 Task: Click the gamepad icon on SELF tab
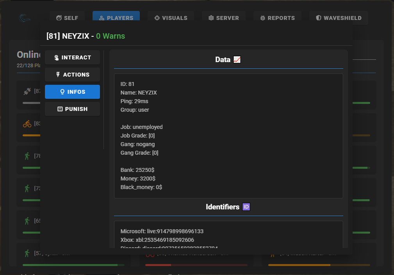59,18
